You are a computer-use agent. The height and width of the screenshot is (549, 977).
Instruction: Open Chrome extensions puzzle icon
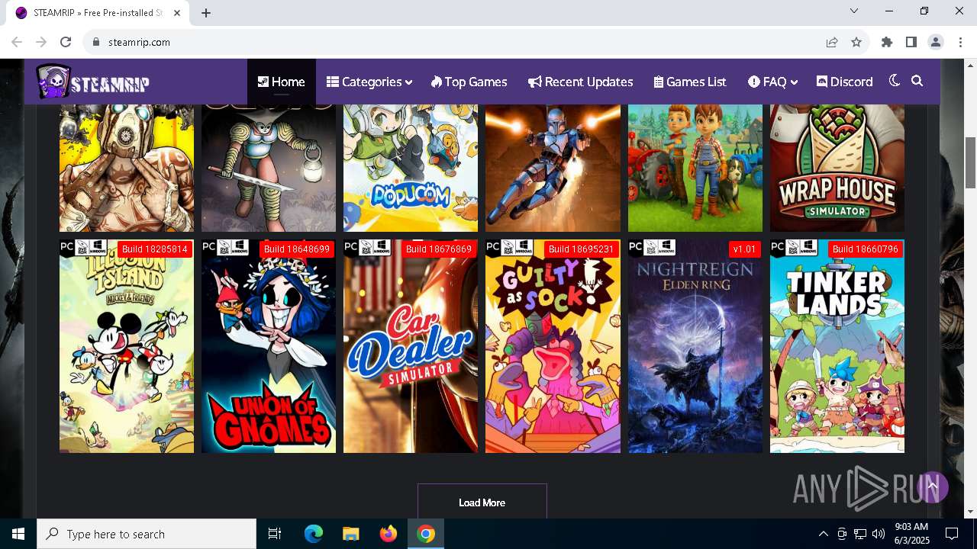[887, 42]
